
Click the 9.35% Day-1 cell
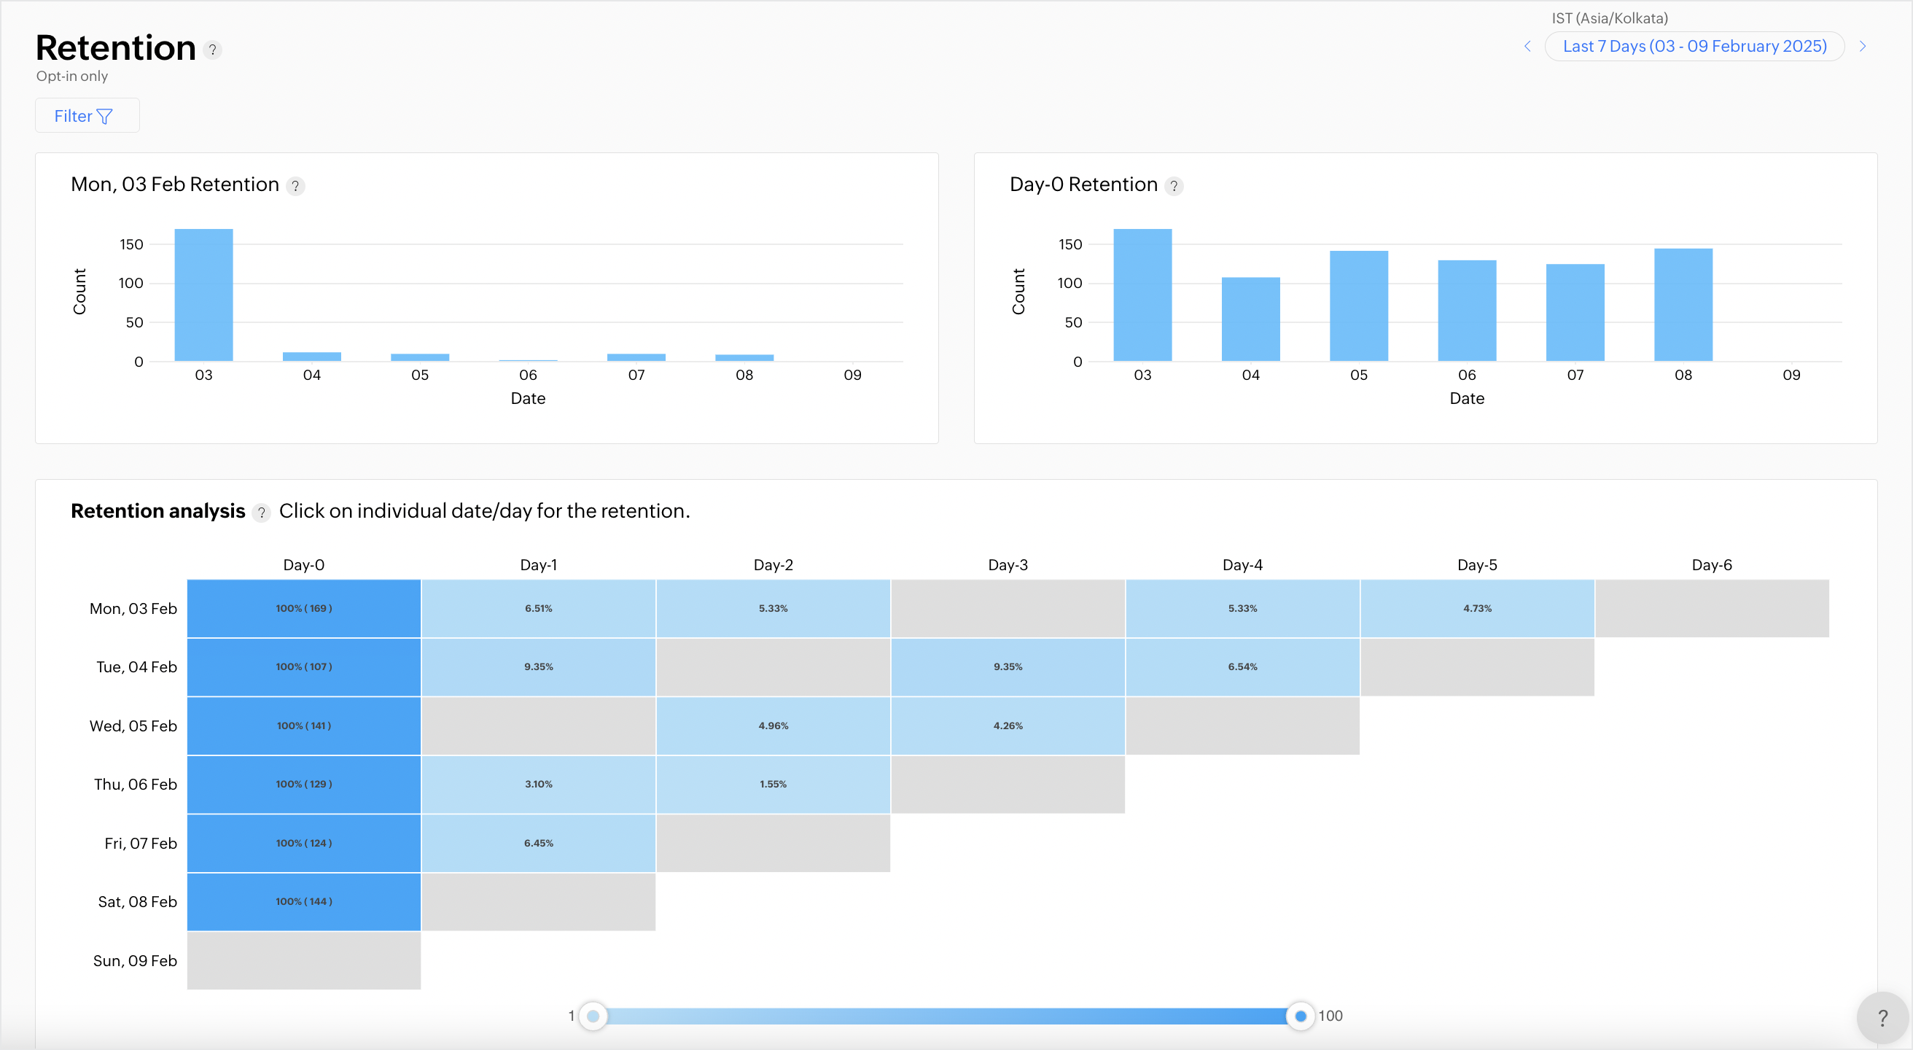tap(539, 667)
